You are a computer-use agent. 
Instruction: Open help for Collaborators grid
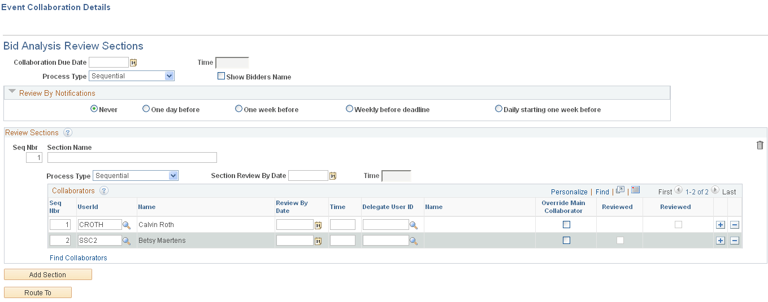(104, 191)
